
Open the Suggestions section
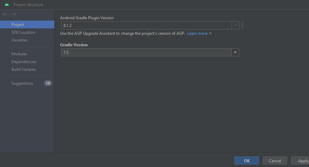[x=22, y=83]
